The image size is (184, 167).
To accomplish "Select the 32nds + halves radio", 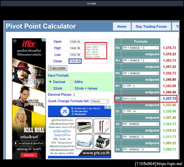I will pos(71,88).
